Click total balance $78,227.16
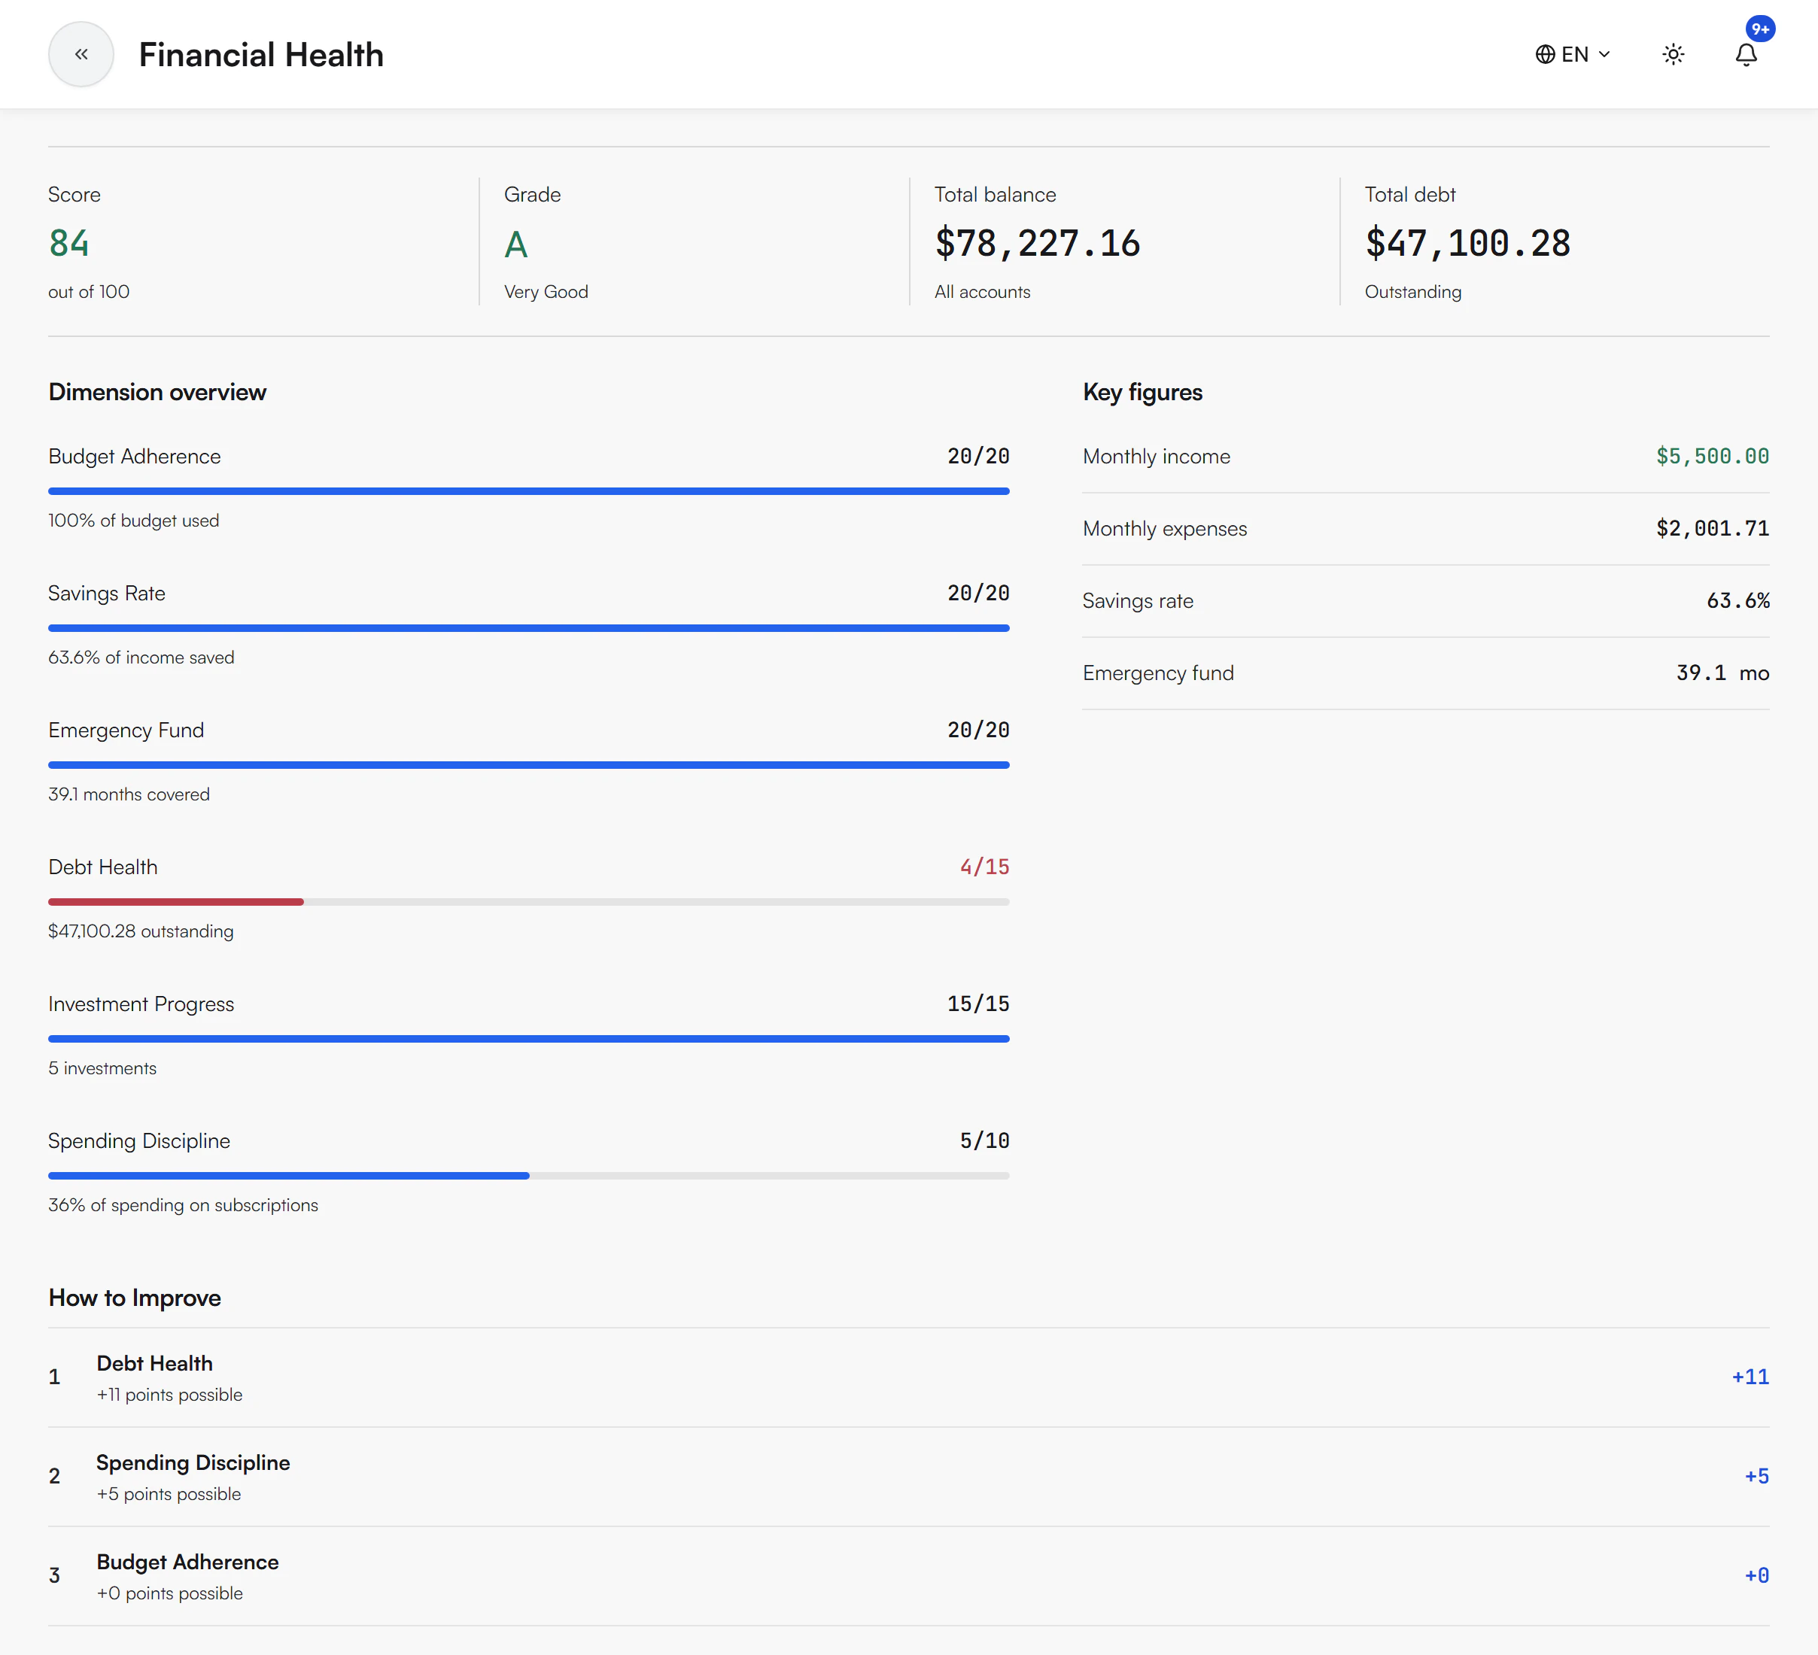1818x1655 pixels. pos(1037,244)
